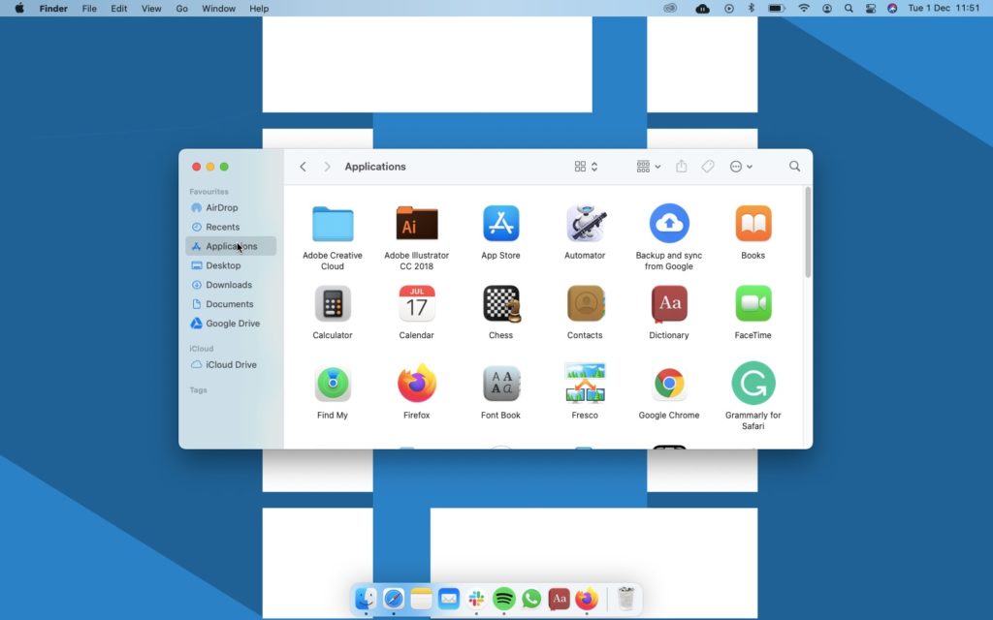Switch to Slack in the Dock
The width and height of the screenshot is (993, 620).
[x=476, y=599]
